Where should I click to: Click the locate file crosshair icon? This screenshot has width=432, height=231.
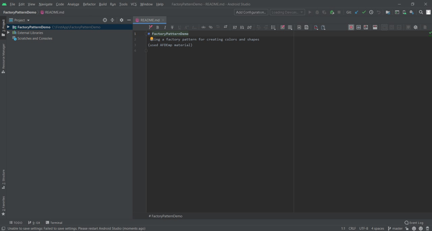click(x=105, y=20)
